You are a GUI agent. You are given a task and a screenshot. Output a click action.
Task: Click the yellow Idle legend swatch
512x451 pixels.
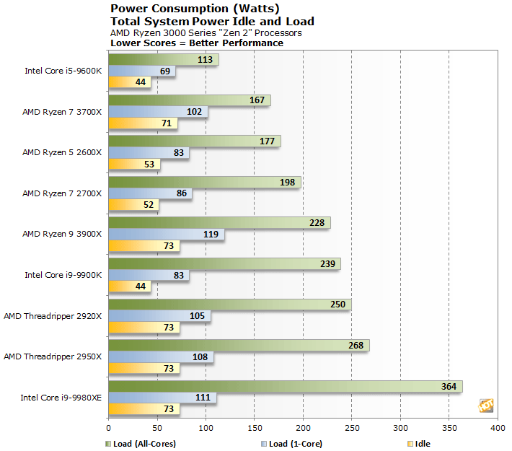410,444
